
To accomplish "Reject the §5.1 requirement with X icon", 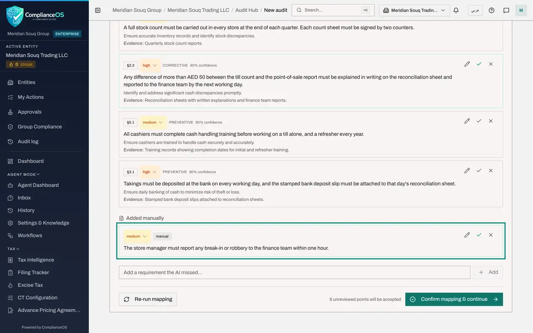I will tap(491, 121).
